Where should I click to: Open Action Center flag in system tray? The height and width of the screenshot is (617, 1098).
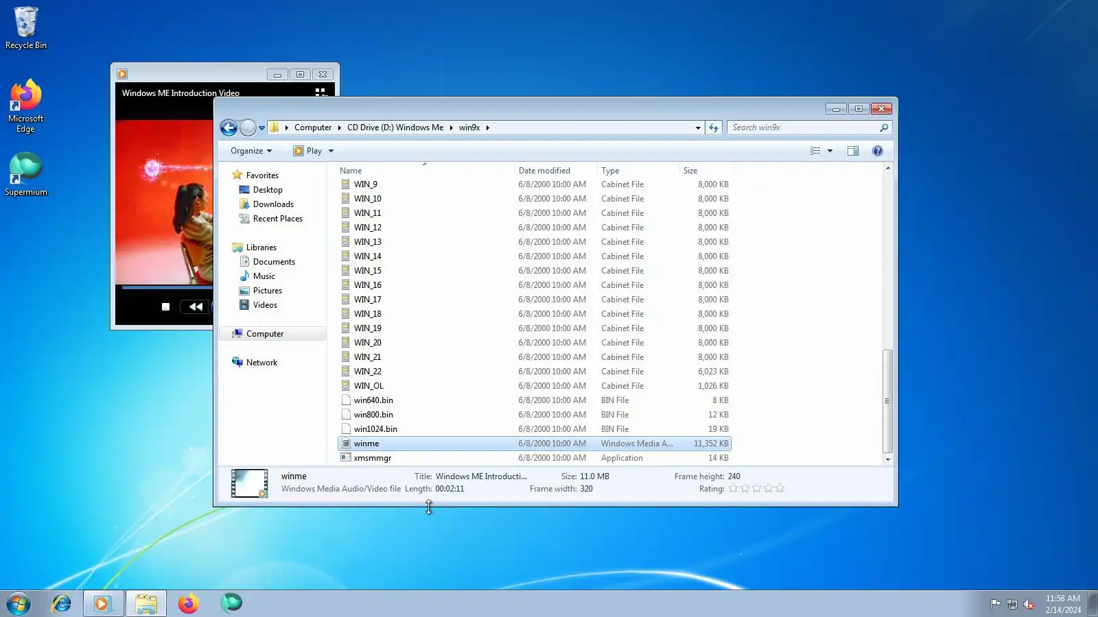click(995, 603)
